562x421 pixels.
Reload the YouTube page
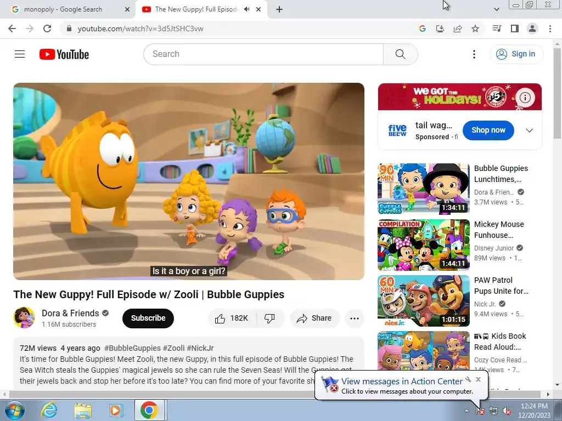[47, 29]
